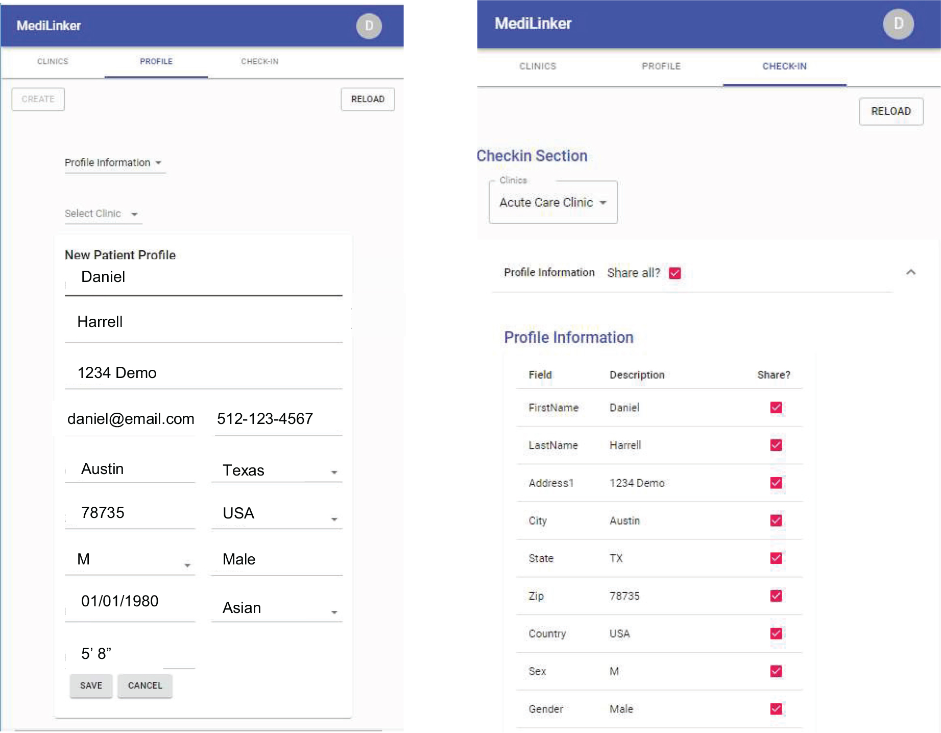
Task: Open the Texas state dropdown
Action: (277, 470)
